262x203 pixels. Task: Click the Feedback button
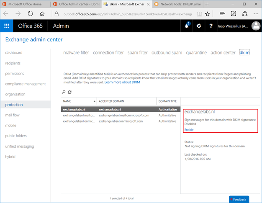point(239,200)
